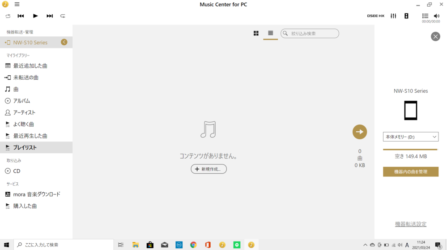
Task: Open the volume control
Action: pos(436,16)
